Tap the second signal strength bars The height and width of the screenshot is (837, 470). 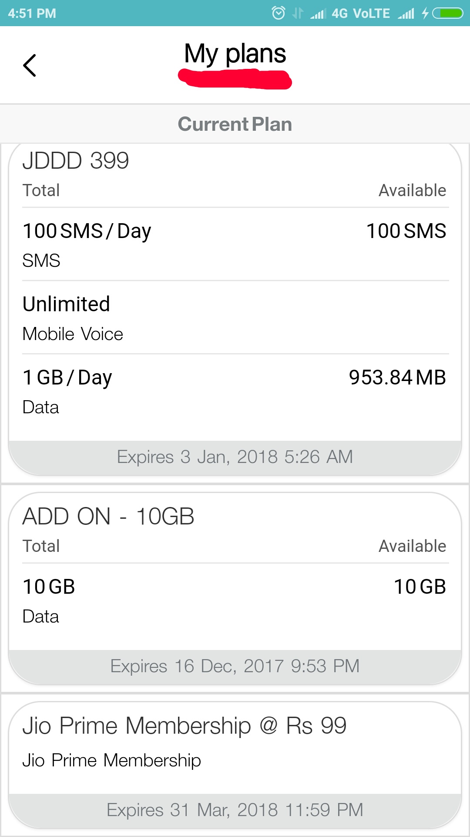(406, 14)
